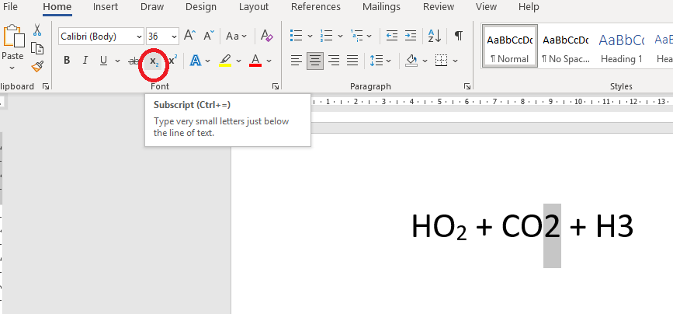Apply Text Effects outlined A
Image resolution: width=673 pixels, height=314 pixels.
point(196,61)
